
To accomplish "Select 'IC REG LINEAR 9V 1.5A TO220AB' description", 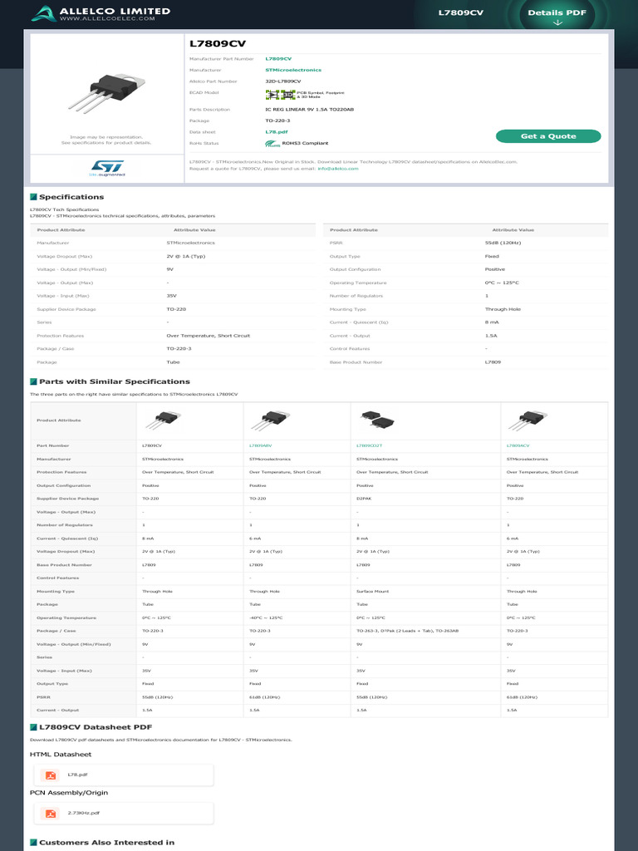I will click(309, 110).
